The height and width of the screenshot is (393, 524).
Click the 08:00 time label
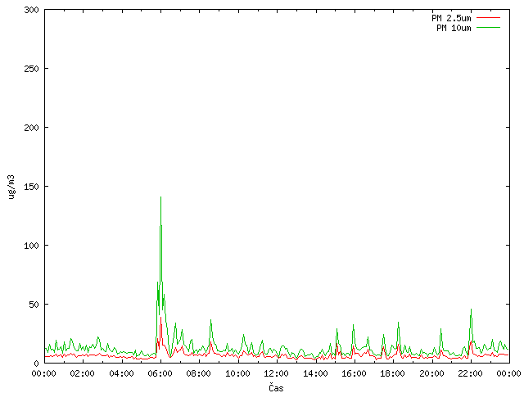(x=198, y=373)
